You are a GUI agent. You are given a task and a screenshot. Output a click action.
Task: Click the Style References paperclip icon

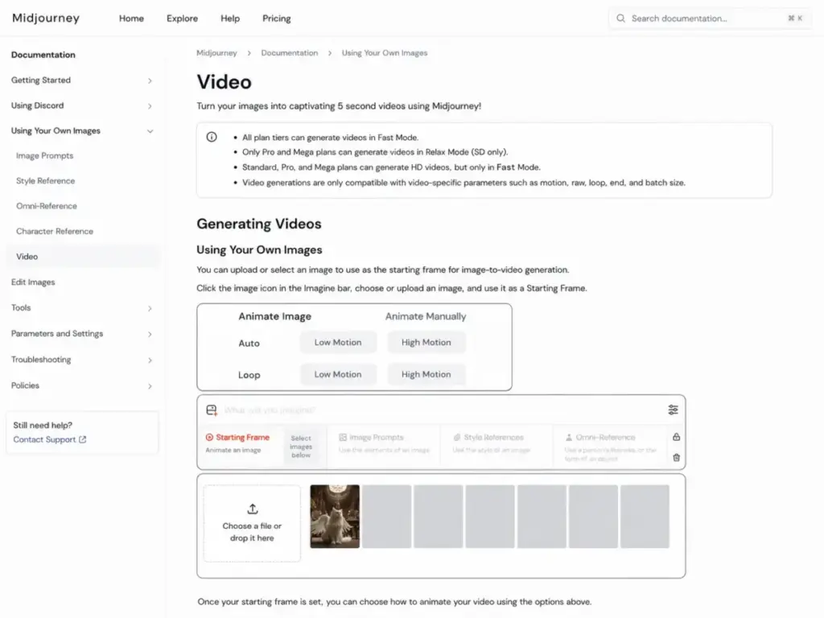pos(457,437)
